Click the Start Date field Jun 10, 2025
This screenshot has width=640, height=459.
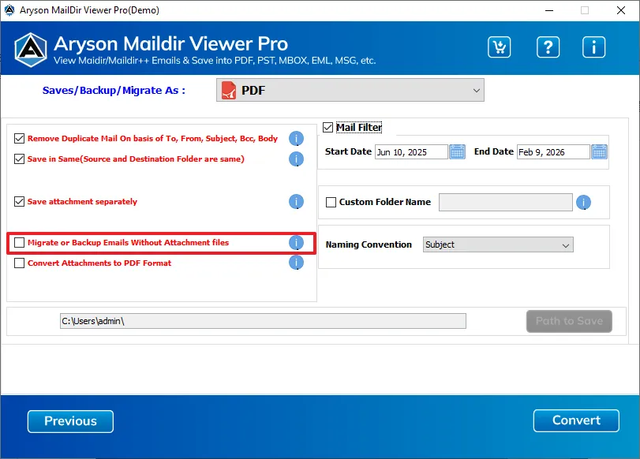point(411,151)
